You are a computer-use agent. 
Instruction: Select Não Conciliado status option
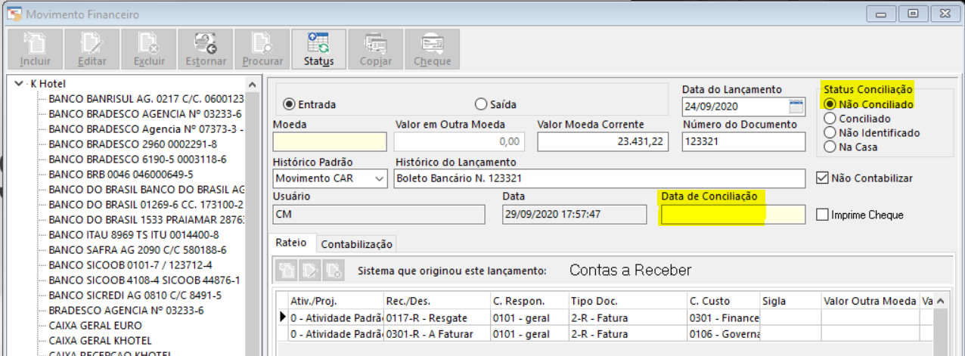(x=868, y=104)
